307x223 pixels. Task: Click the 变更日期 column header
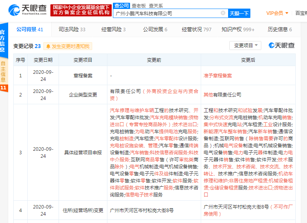point(43,60)
